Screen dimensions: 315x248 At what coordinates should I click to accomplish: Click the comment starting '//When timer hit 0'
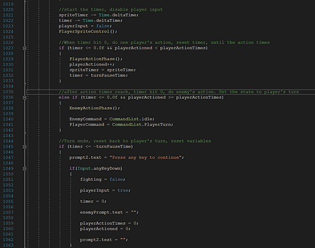164,43
